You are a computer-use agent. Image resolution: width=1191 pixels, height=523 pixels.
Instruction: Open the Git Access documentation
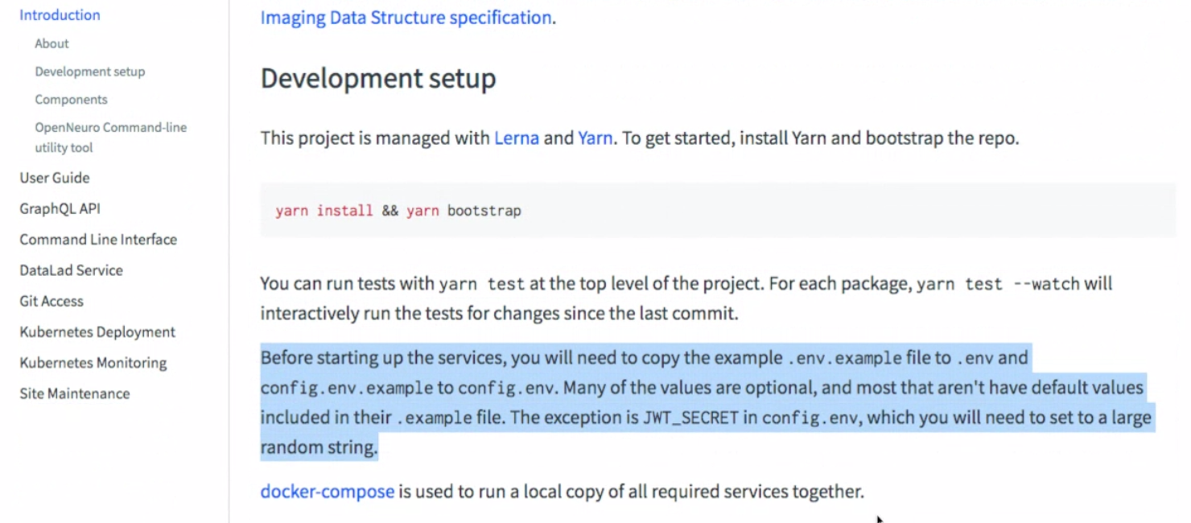(52, 301)
